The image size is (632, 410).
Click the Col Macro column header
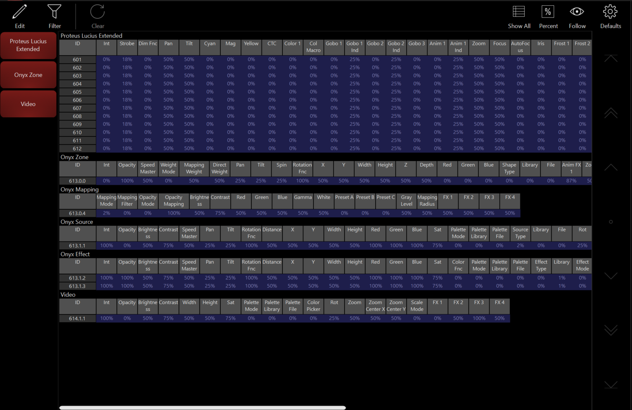tap(313, 47)
